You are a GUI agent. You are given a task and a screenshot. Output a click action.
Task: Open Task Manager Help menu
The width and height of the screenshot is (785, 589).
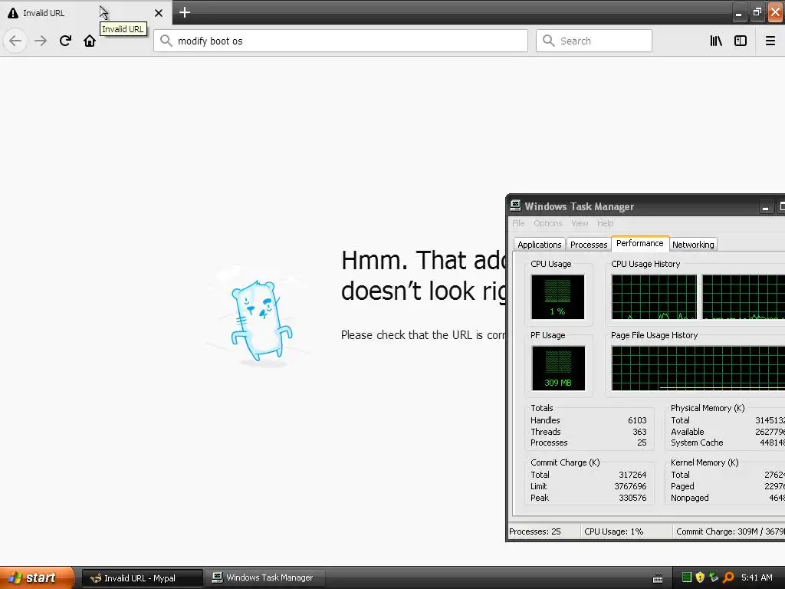click(605, 223)
